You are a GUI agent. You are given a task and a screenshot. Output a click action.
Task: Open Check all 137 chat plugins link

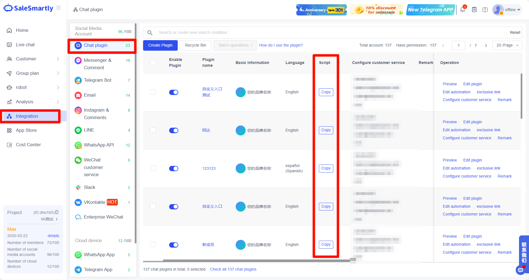click(233, 269)
